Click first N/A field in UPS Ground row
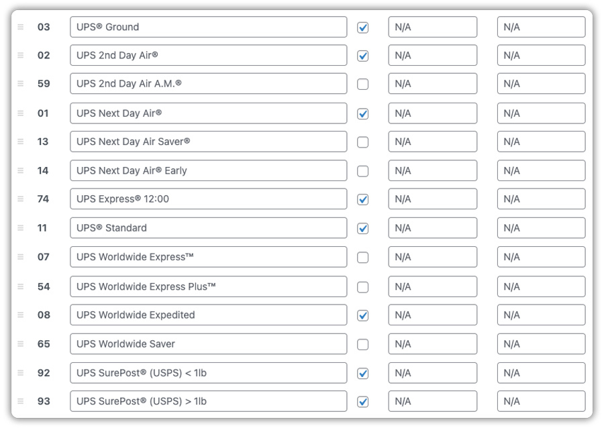This screenshot has height=428, width=604. [433, 27]
